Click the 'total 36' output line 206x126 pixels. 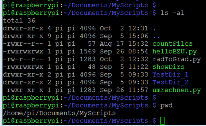[x=19, y=21]
